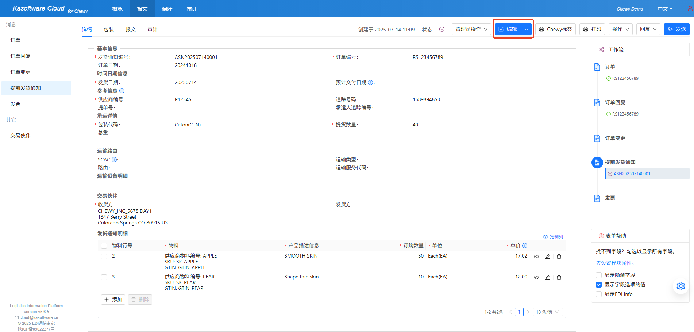Click the 发送 send button
Image resolution: width=694 pixels, height=332 pixels.
[676, 29]
